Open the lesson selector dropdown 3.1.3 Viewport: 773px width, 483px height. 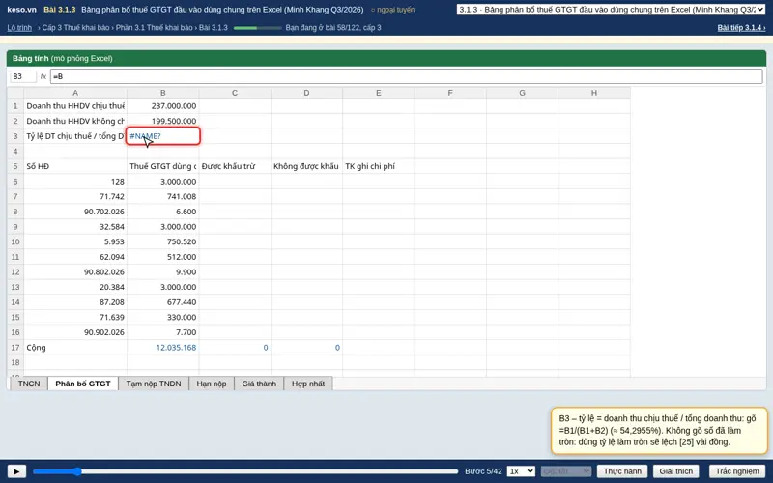[611, 10]
